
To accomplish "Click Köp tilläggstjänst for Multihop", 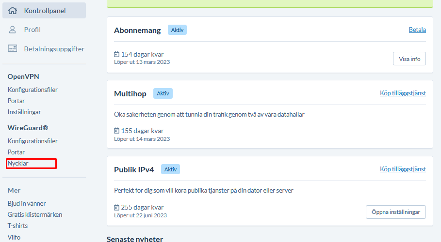I will pos(403,93).
